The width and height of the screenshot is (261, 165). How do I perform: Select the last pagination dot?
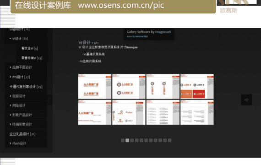pyautogui.click(x=169, y=140)
